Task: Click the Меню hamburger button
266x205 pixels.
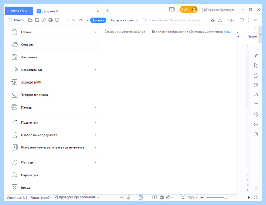Action: 15,20
